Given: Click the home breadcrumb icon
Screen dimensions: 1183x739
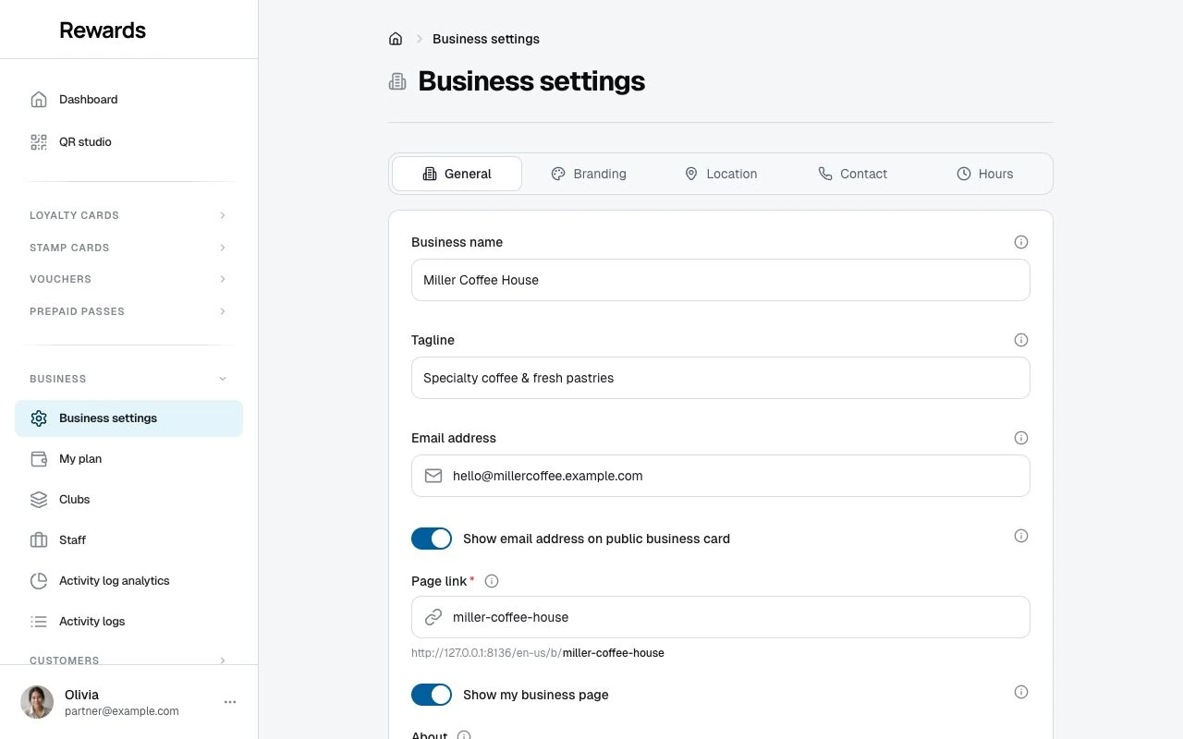Looking at the screenshot, I should click(x=396, y=39).
